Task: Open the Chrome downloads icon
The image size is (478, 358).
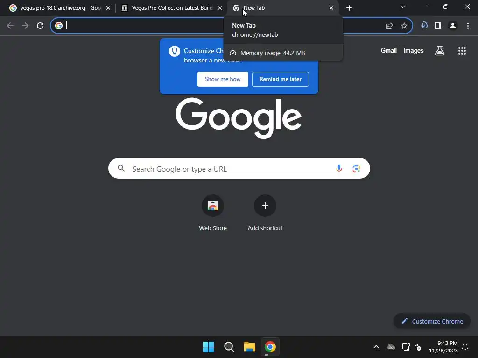Action: pos(424,26)
